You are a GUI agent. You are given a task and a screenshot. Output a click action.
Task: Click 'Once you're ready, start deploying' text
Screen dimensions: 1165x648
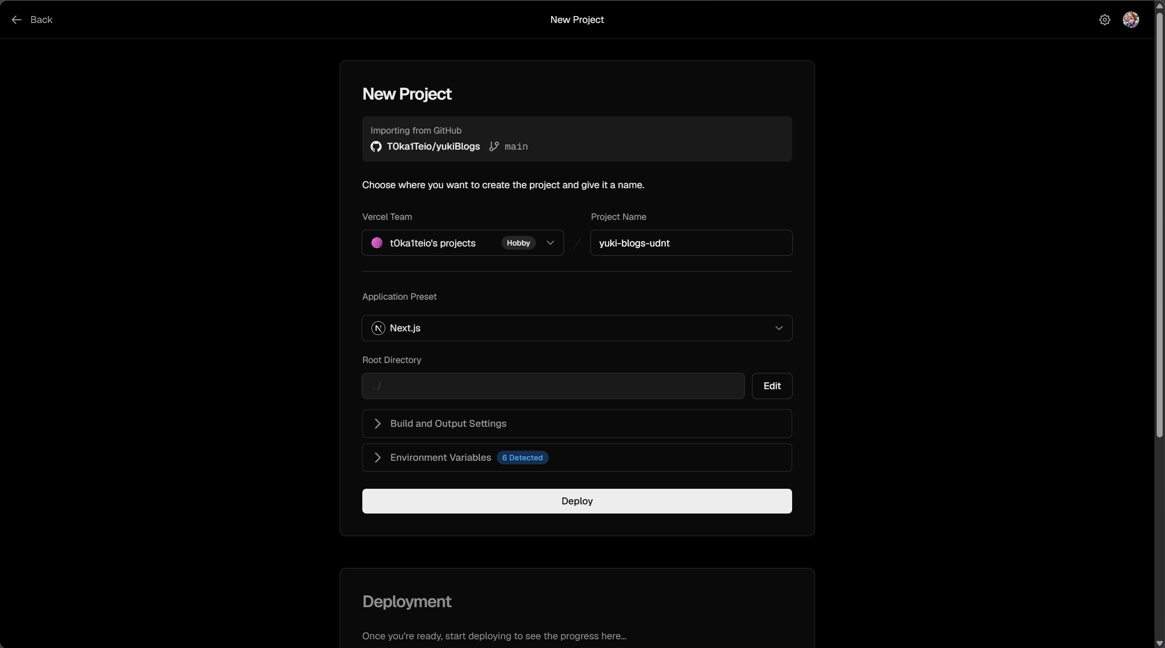[494, 636]
